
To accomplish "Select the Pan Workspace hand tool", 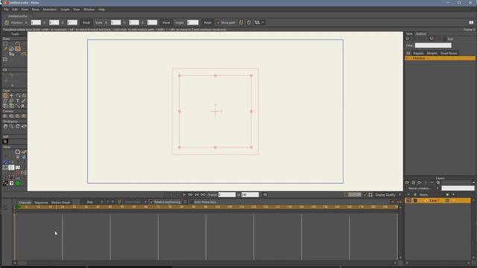I will click(x=5, y=127).
